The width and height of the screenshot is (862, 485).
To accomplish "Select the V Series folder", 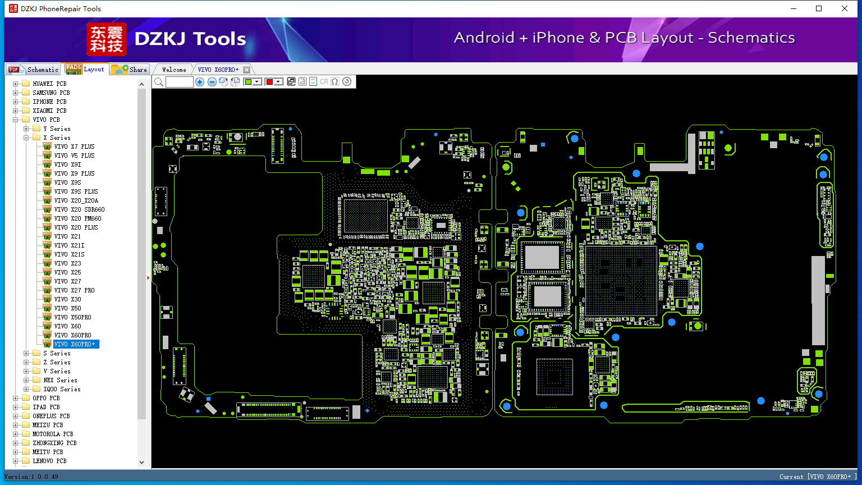I will [x=57, y=371].
